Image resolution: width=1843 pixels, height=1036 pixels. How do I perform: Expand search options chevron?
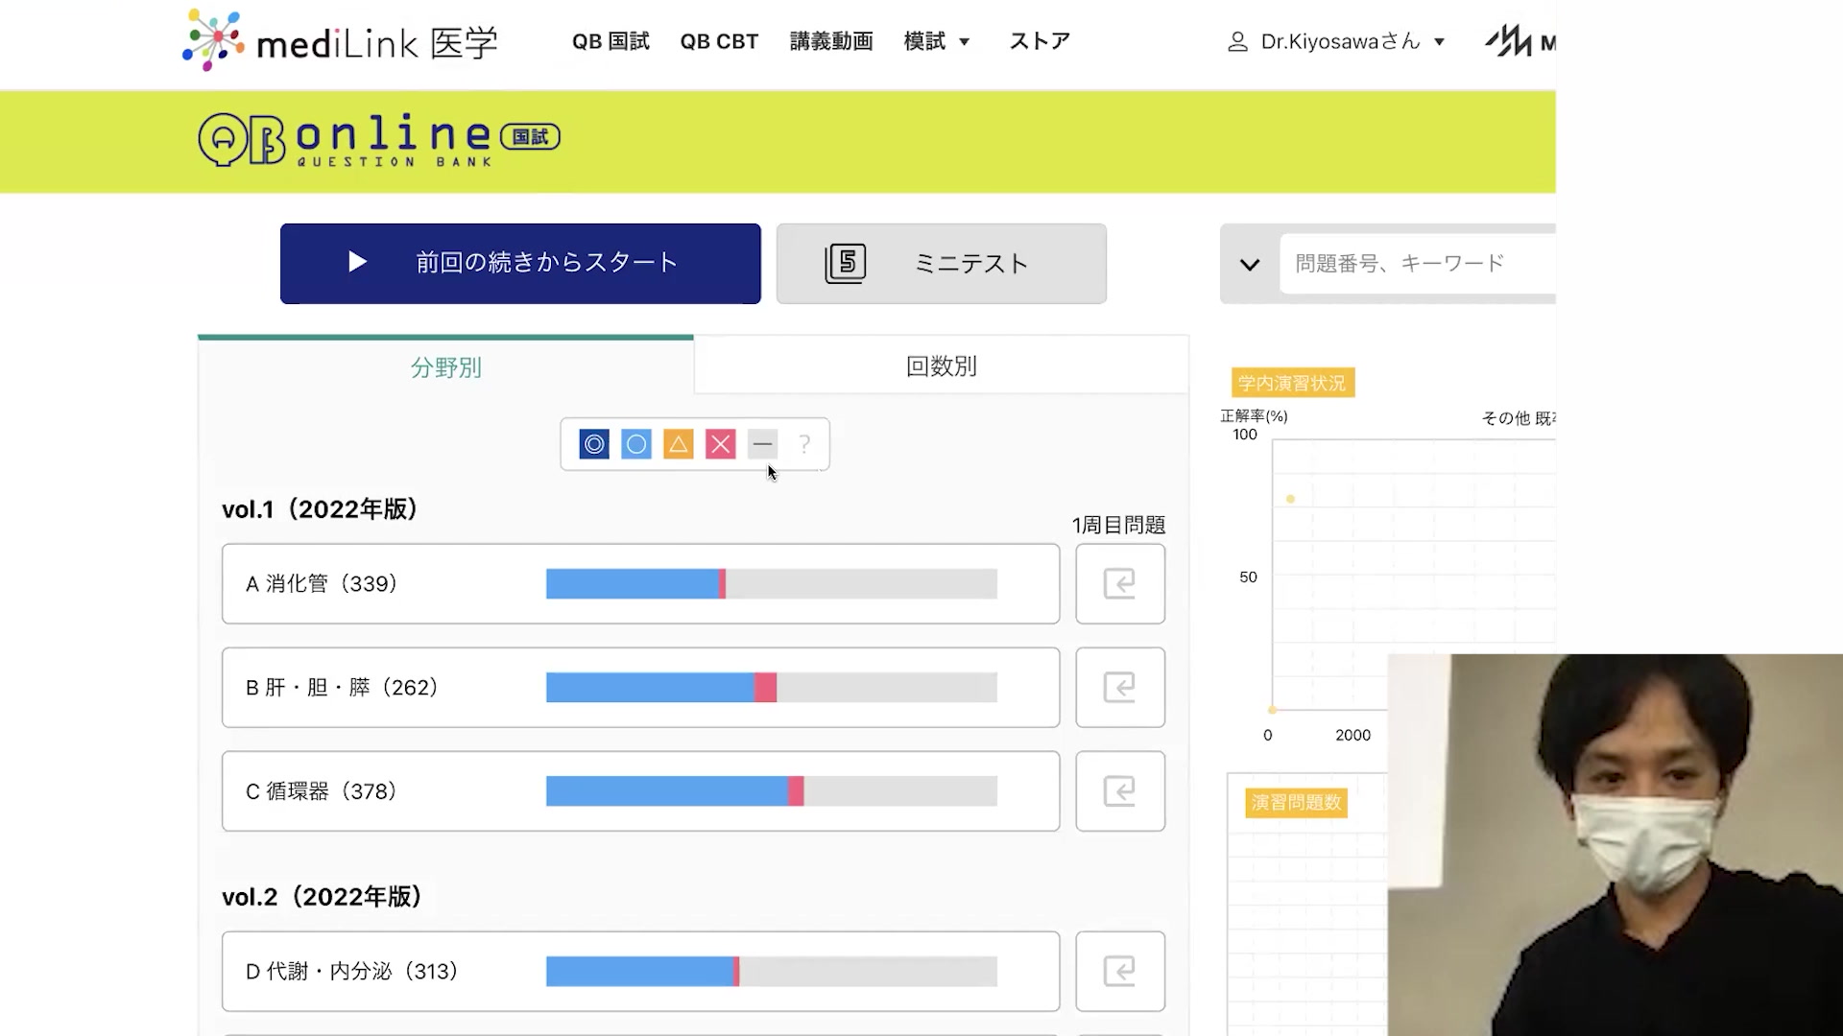coord(1249,264)
